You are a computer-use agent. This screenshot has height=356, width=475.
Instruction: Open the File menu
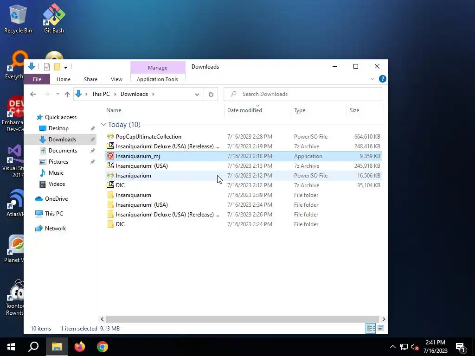click(37, 79)
